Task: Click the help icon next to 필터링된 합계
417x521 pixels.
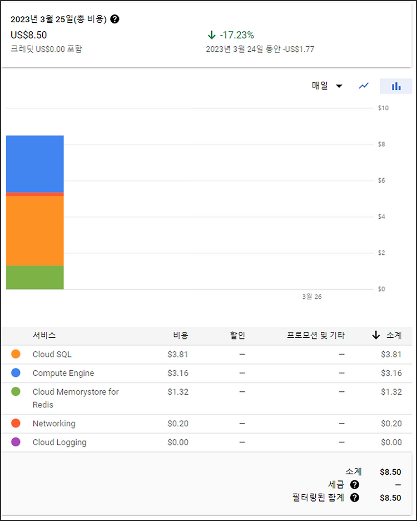Action: tap(355, 498)
